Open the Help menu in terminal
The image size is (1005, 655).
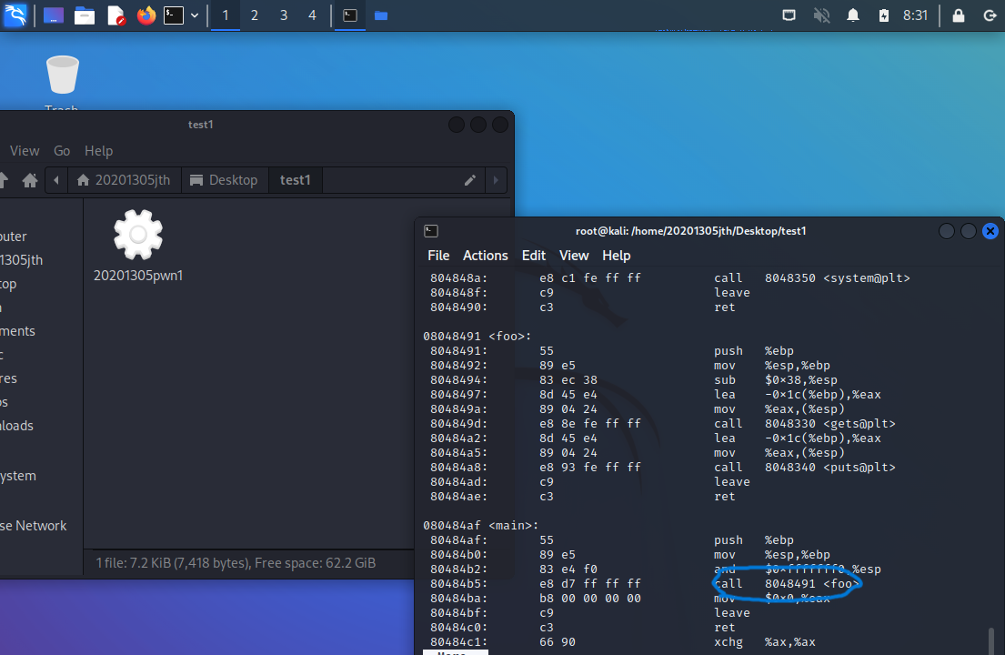coord(616,255)
